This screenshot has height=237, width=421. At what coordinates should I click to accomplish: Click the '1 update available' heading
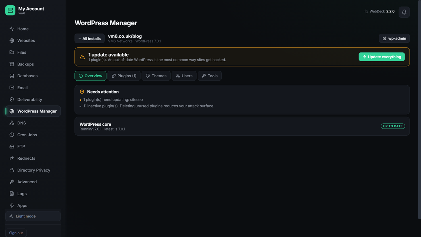click(109, 55)
